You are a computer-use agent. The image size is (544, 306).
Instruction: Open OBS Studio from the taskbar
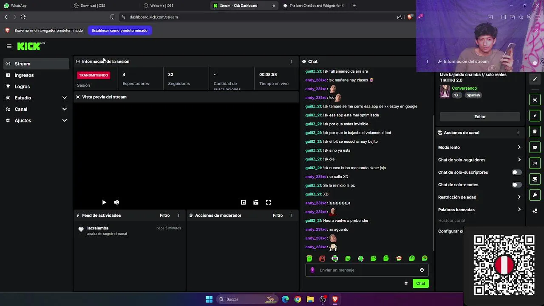pos(323,299)
